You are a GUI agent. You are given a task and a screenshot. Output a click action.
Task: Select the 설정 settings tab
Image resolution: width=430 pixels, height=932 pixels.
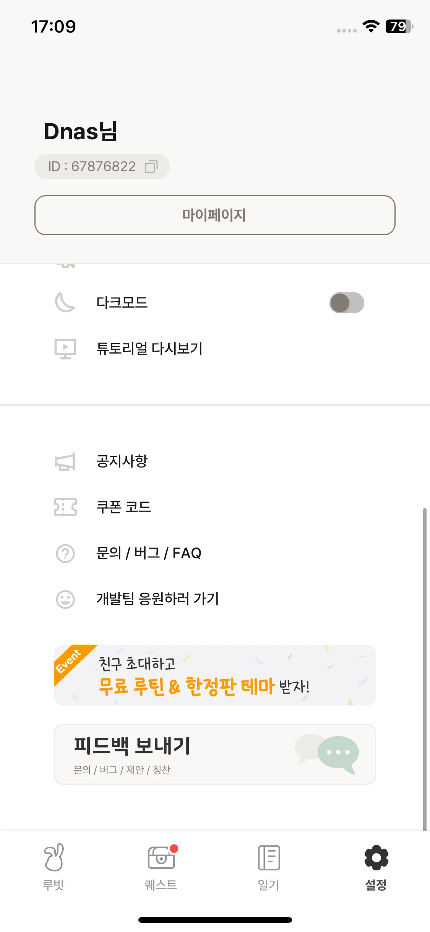pos(376,867)
